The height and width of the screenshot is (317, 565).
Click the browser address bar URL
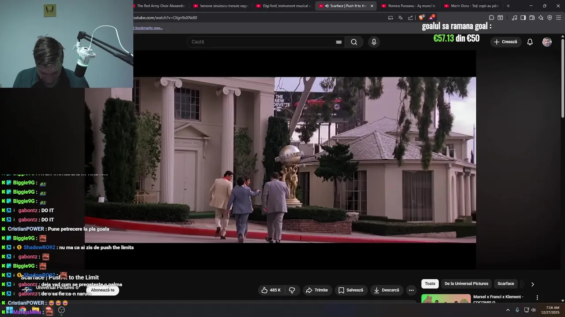[165, 18]
